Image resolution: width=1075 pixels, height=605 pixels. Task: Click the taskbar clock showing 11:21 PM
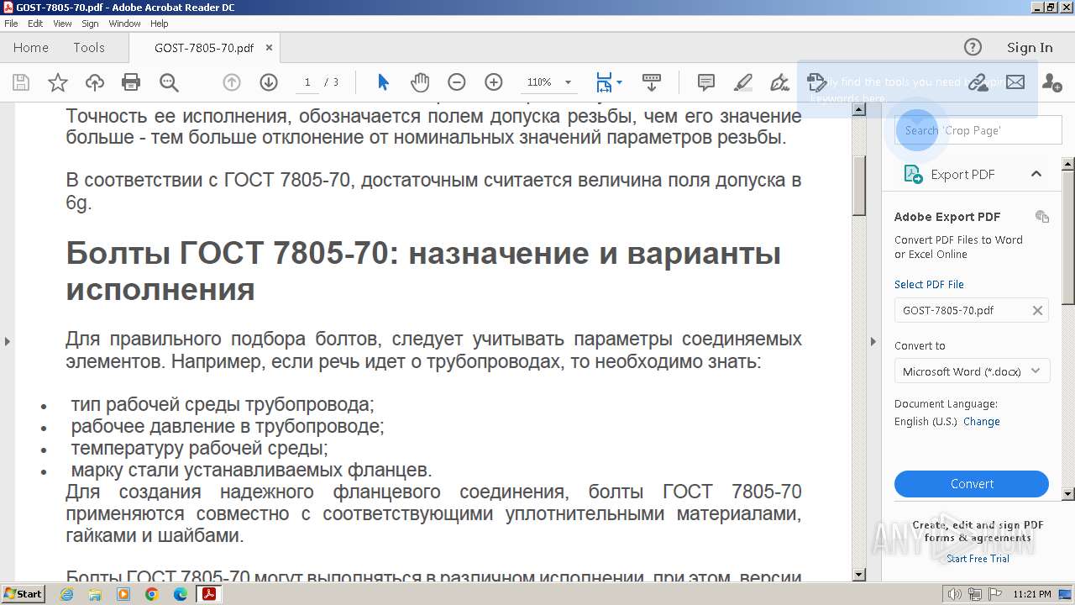(x=1032, y=594)
